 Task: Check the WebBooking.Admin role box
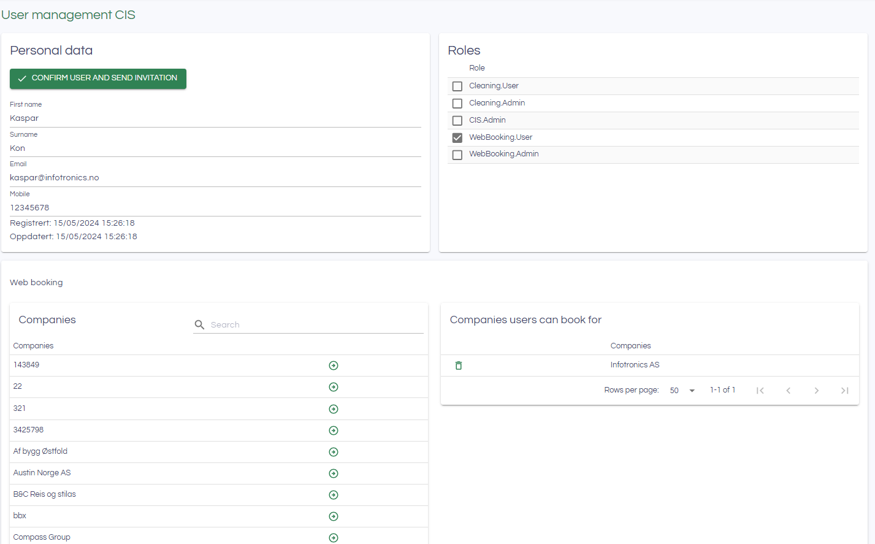(x=457, y=155)
